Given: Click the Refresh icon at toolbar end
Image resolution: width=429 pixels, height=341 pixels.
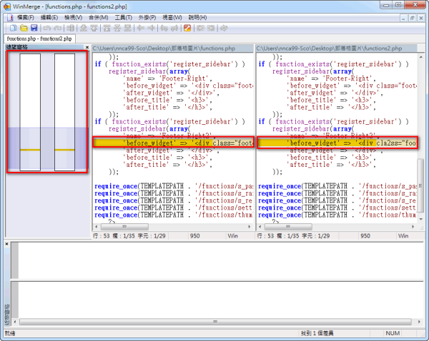Looking at the screenshot, I should tap(225, 28).
